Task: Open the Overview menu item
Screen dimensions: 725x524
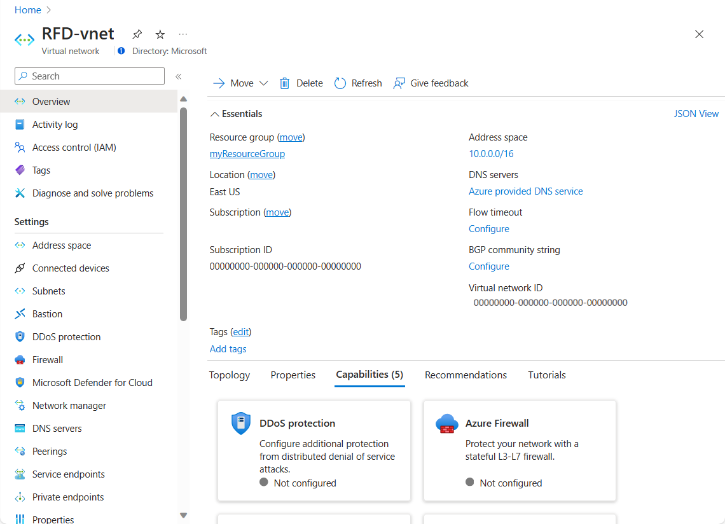Action: (89, 101)
